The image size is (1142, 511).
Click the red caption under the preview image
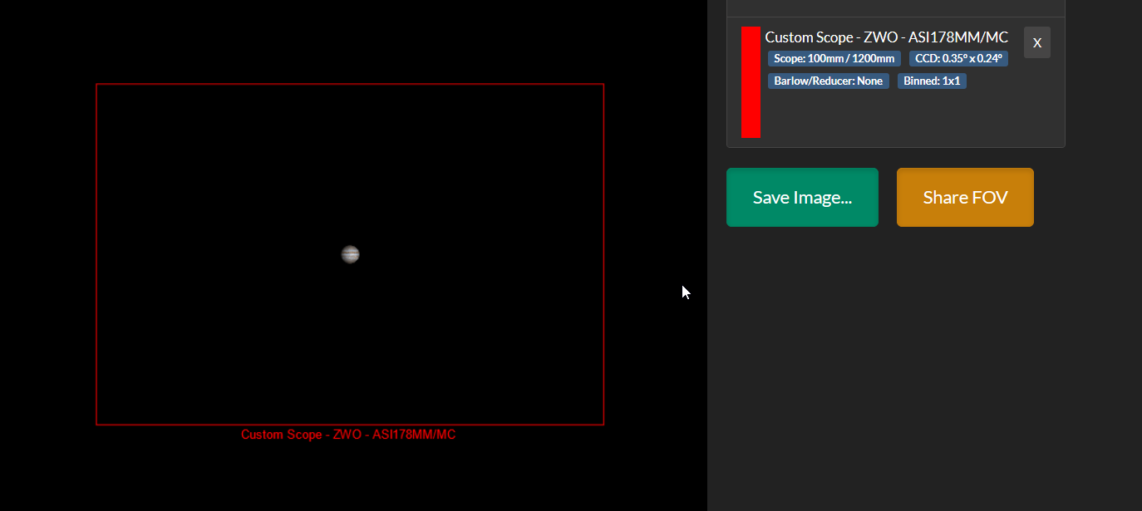(x=348, y=434)
